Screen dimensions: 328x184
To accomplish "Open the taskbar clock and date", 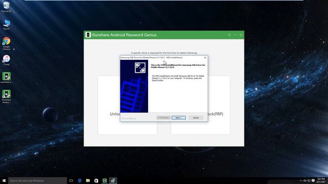I will point(321,180).
